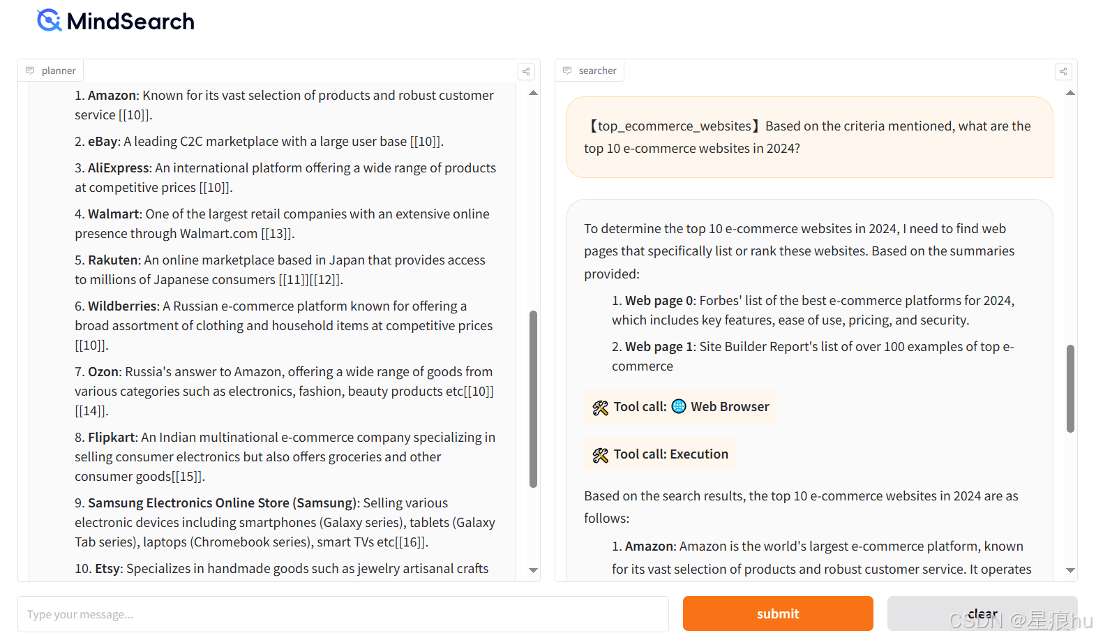Click the eBay entry in planner list
The height and width of the screenshot is (640, 1096).
click(x=260, y=141)
